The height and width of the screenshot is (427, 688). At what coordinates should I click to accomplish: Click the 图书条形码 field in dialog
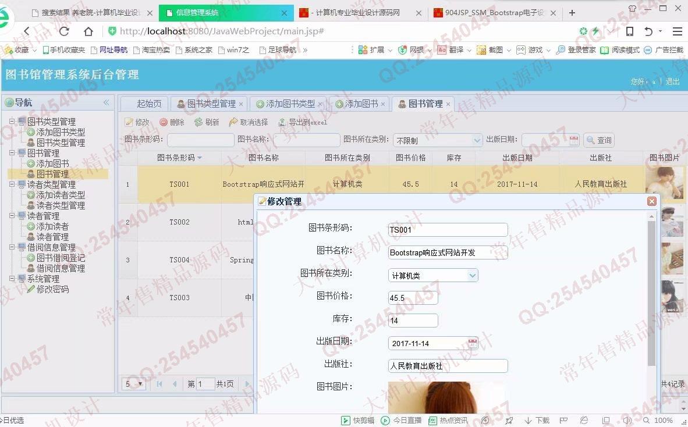448,230
